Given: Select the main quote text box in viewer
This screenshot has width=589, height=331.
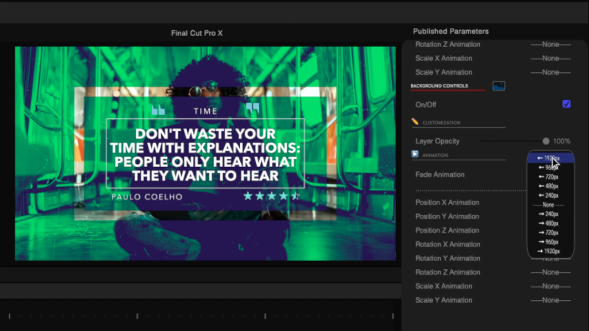Looking at the screenshot, I should pos(205,154).
